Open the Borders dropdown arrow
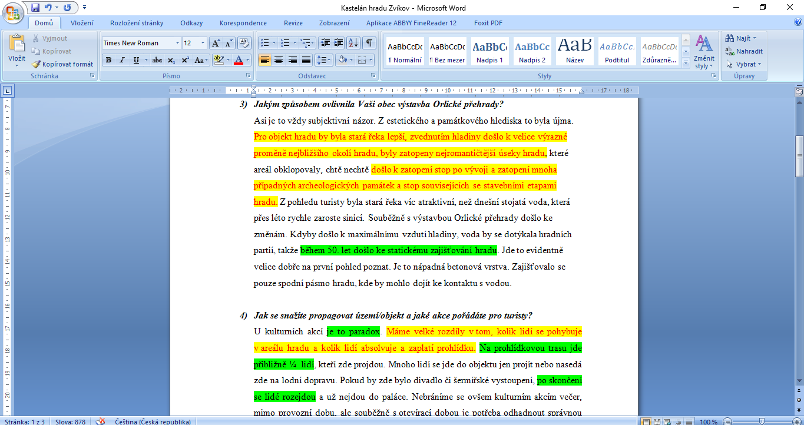804x425 pixels. 371,60
